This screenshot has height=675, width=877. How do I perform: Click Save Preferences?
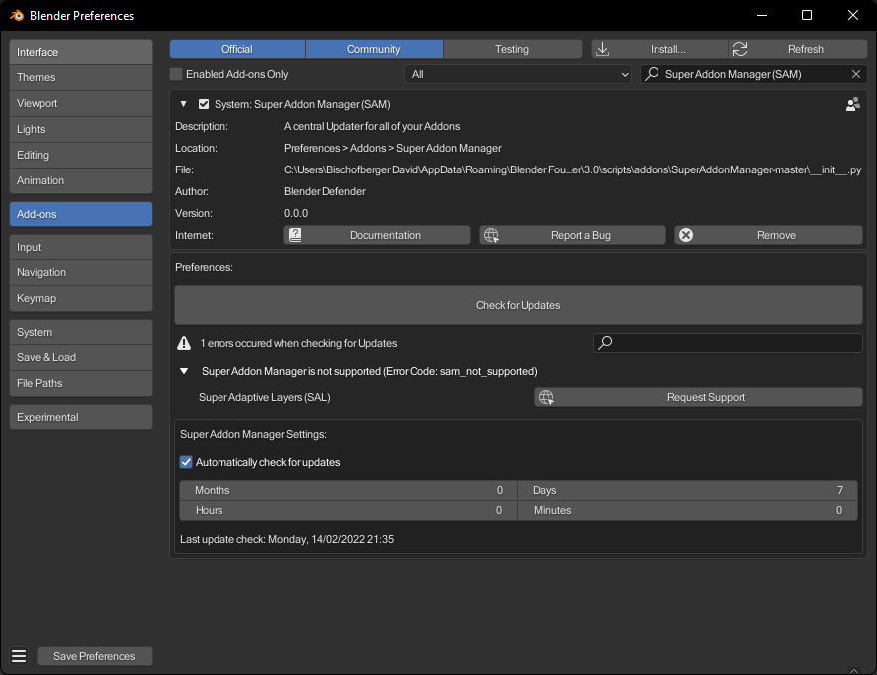94,656
